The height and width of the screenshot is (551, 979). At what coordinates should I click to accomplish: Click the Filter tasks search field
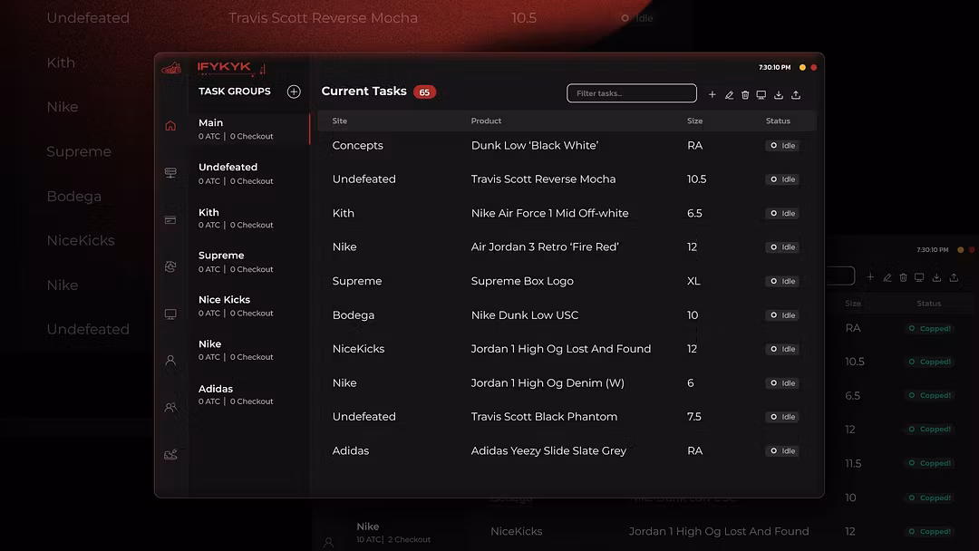coord(632,93)
